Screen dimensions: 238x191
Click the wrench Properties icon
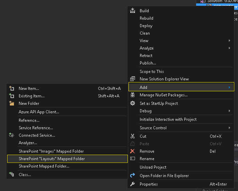tap(133, 184)
